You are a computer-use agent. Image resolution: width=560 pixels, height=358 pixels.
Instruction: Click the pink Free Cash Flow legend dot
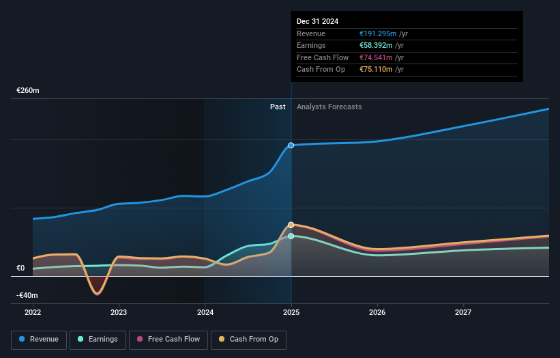tap(140, 339)
